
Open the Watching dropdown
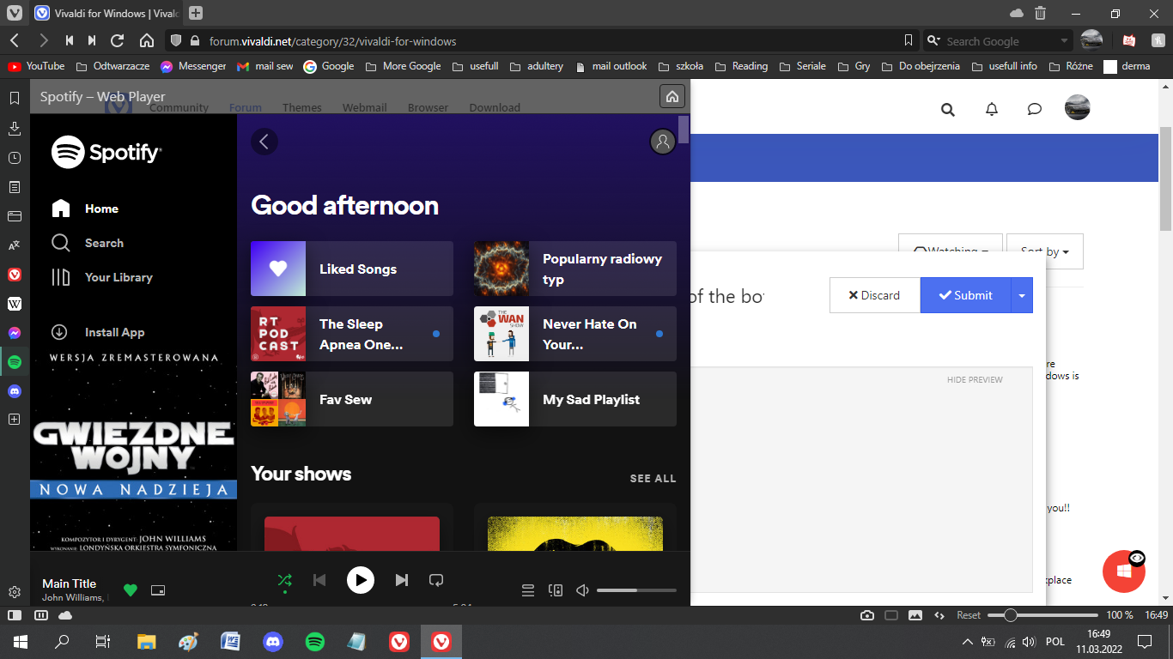(951, 251)
